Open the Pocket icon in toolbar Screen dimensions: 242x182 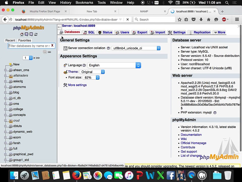tap(194, 19)
